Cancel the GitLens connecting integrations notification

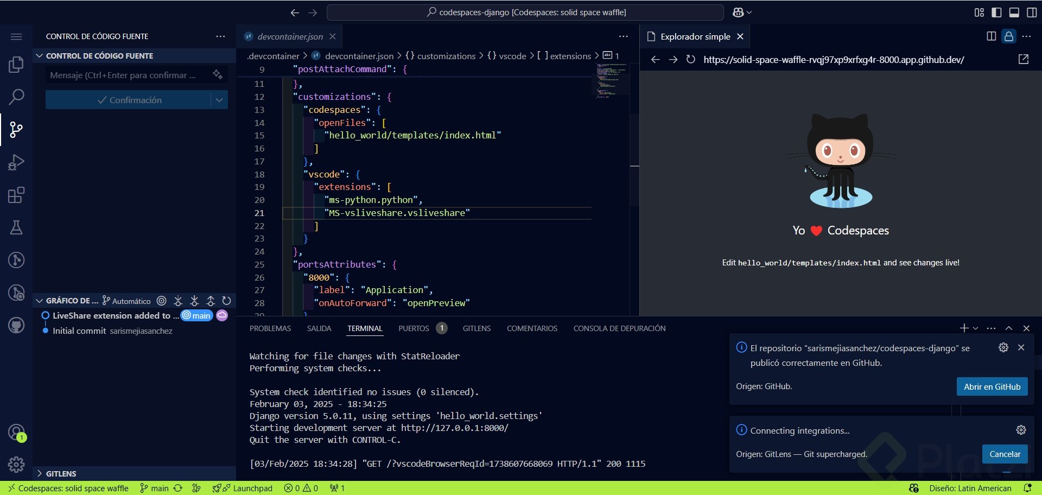click(1004, 454)
